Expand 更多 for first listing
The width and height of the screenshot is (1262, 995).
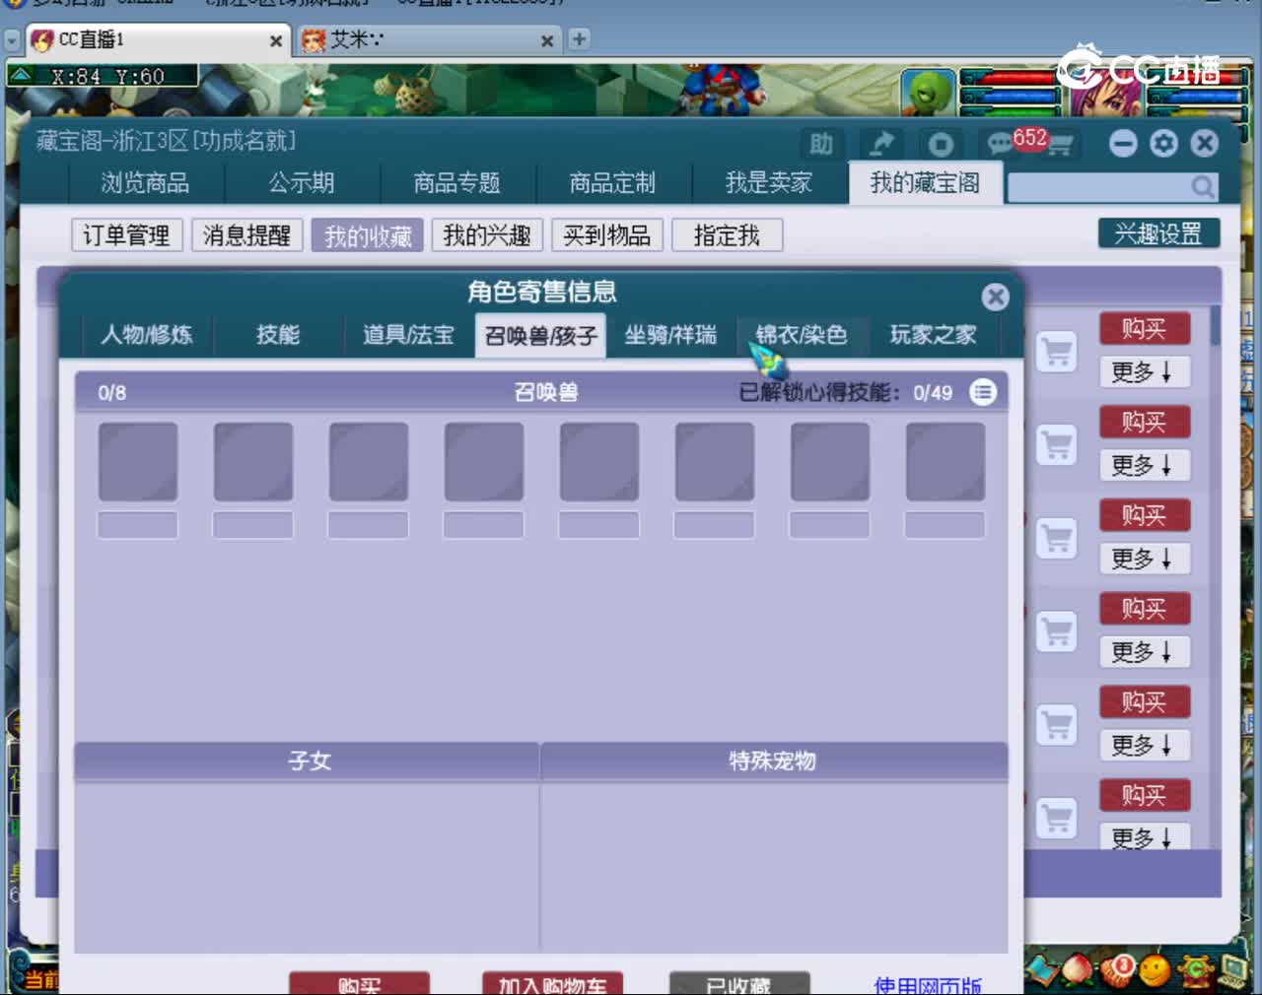pos(1145,371)
